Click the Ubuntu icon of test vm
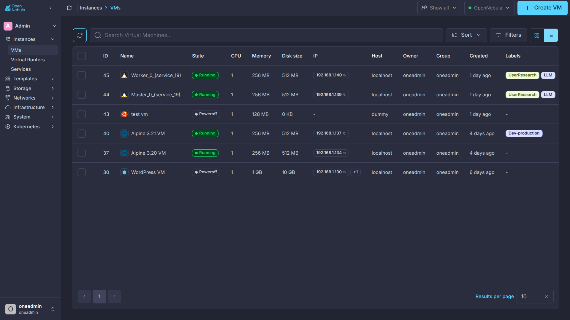 pyautogui.click(x=124, y=114)
